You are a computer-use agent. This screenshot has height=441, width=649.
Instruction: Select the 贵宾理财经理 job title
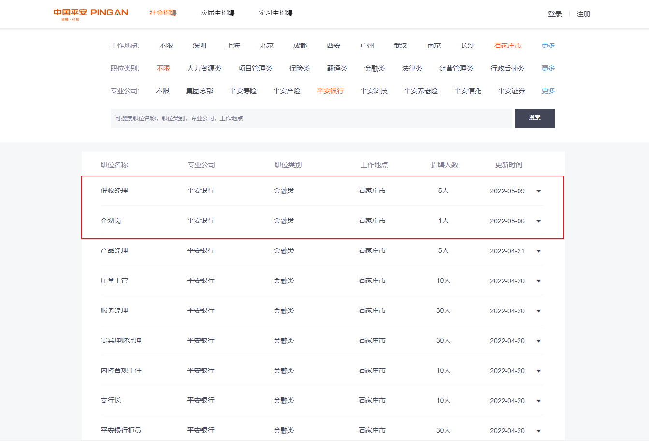coord(121,340)
